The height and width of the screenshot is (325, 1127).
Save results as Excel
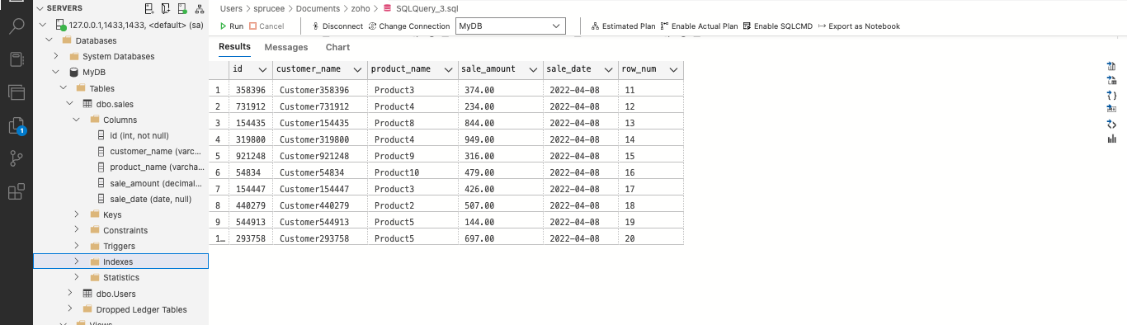pyautogui.click(x=1111, y=81)
